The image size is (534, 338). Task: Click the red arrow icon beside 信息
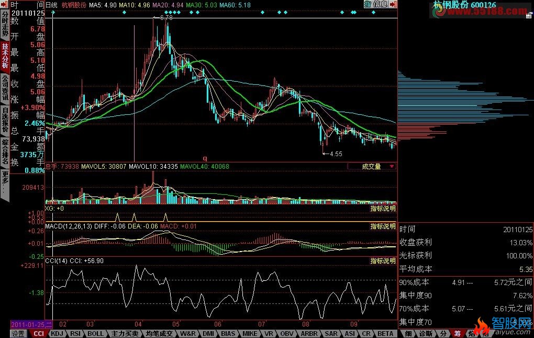pos(393,4)
